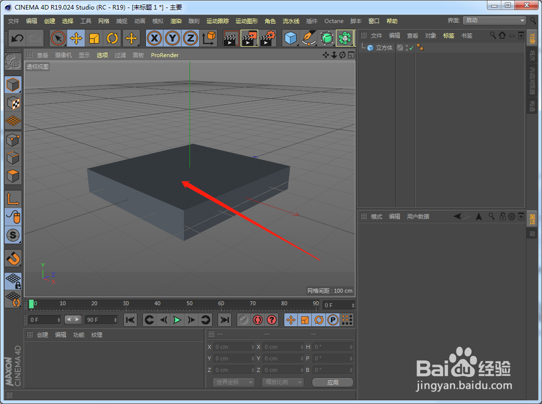
Task: Open the 运动图形 menu
Action: point(247,21)
